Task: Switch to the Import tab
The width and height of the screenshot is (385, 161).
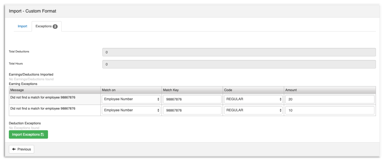Action: pos(23,26)
